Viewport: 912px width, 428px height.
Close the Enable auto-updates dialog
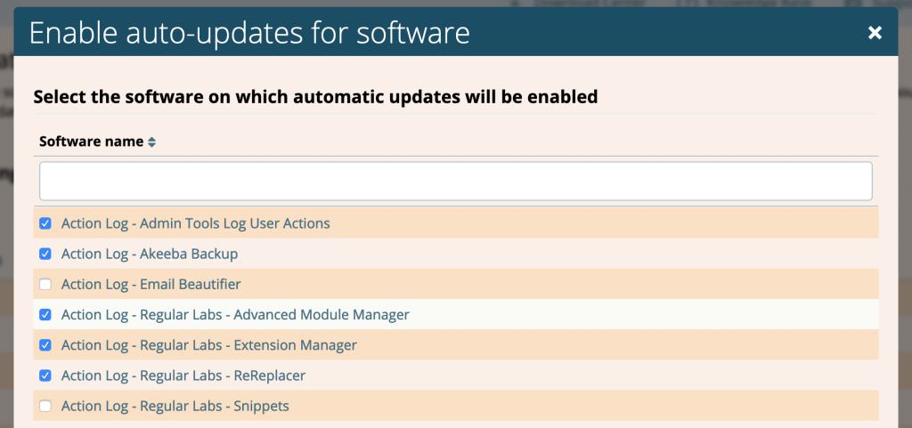point(875,33)
